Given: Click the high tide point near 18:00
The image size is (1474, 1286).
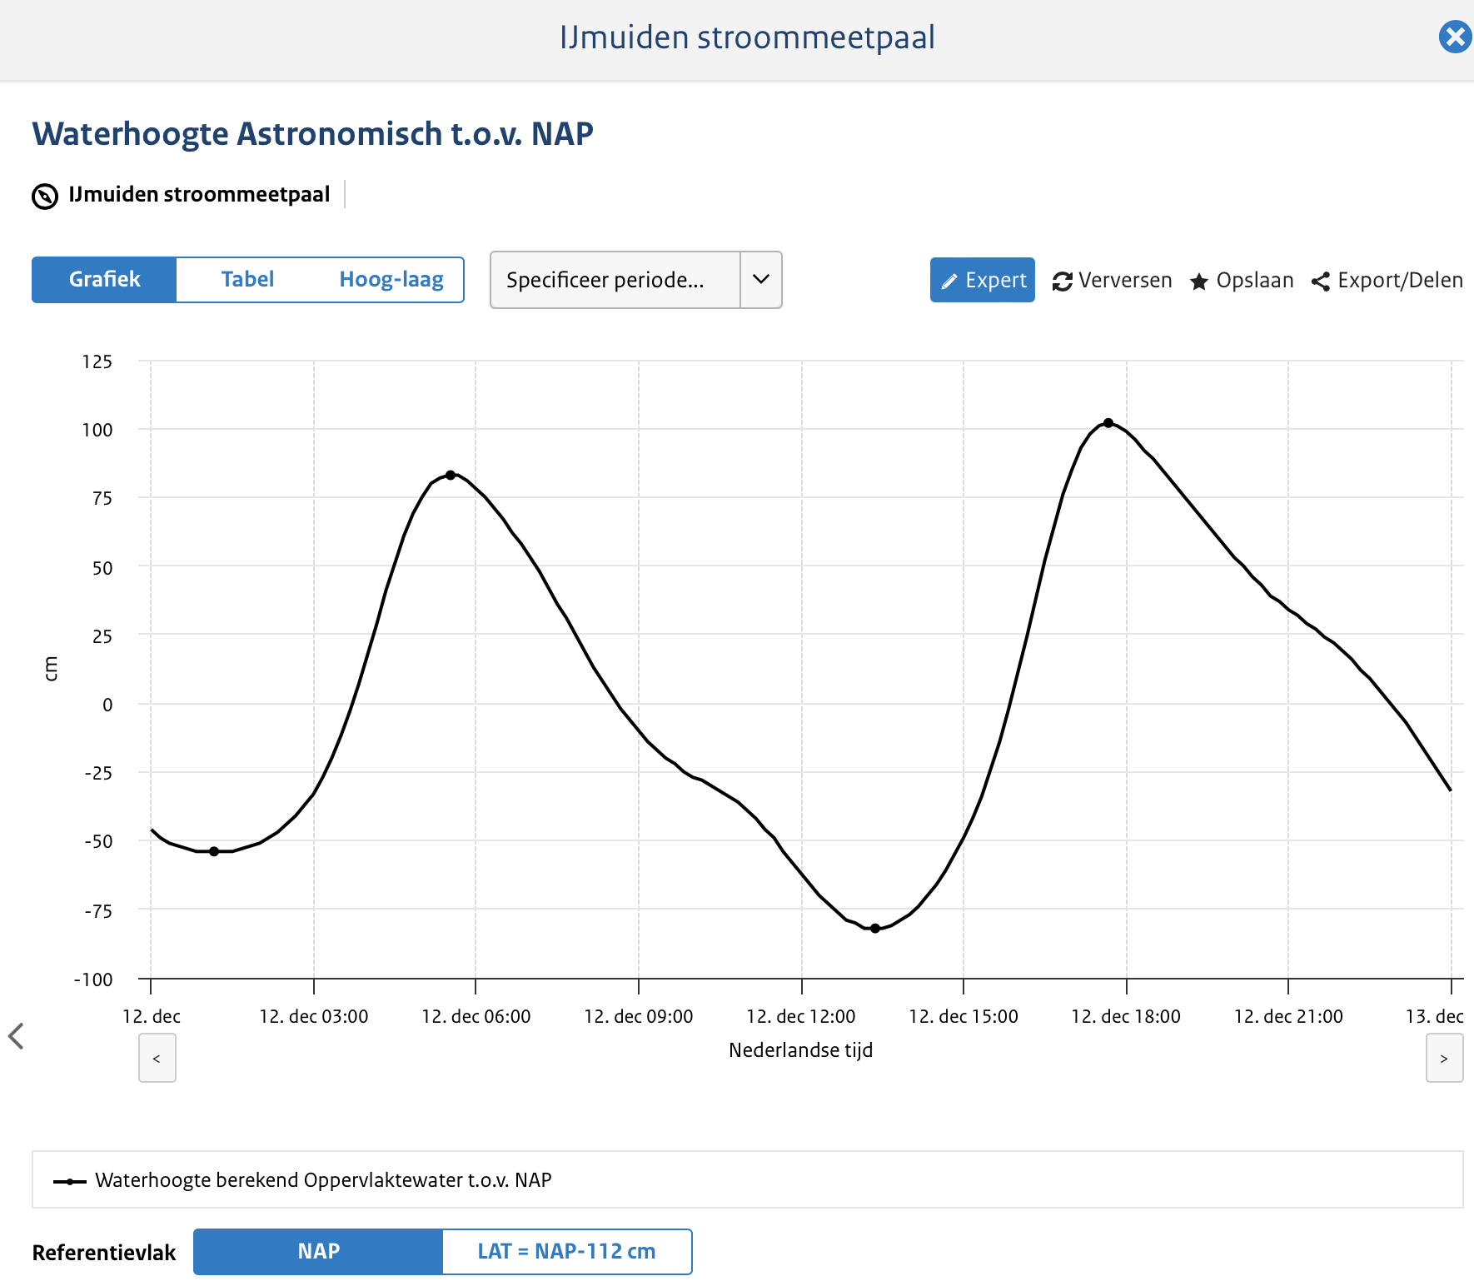Looking at the screenshot, I should [1108, 423].
